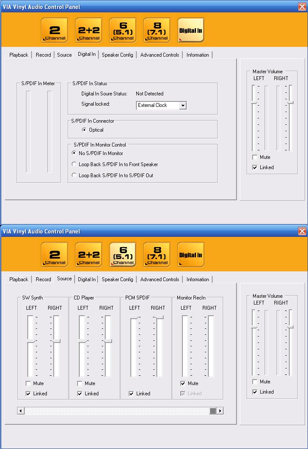The image size is (308, 449).
Task: Click Master Volume RIGHT slider in bottom window
Action: pyautogui.click(x=290, y=327)
